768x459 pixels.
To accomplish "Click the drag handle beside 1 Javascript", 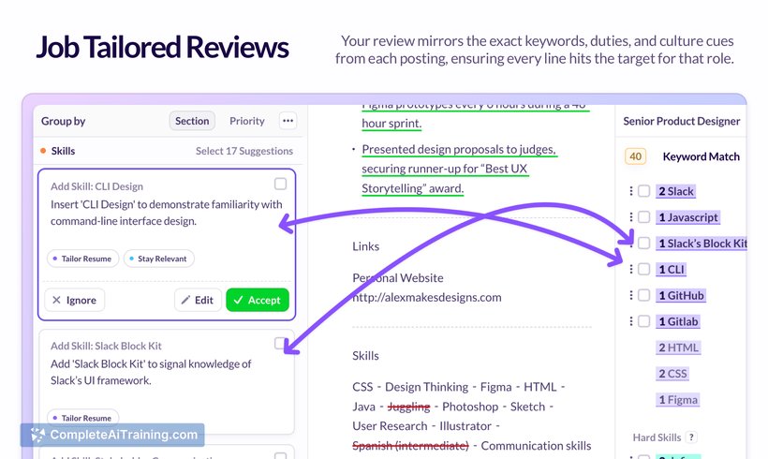I will [x=631, y=217].
